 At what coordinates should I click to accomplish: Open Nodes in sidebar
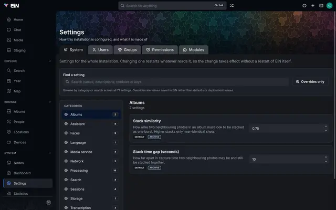tap(28, 163)
